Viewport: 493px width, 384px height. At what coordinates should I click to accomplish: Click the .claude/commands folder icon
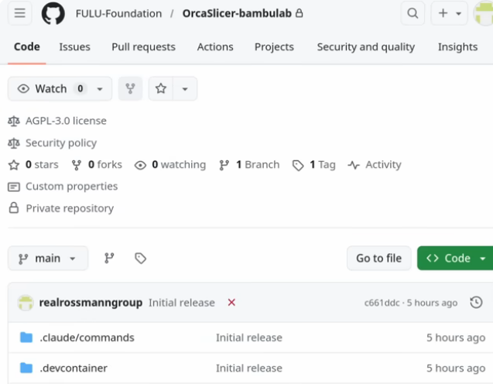pyautogui.click(x=26, y=337)
